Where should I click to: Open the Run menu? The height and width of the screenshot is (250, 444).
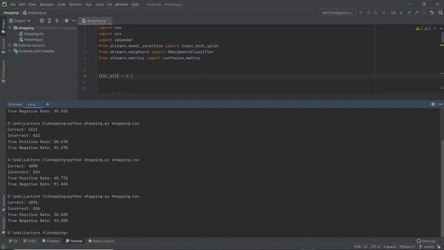click(x=88, y=5)
